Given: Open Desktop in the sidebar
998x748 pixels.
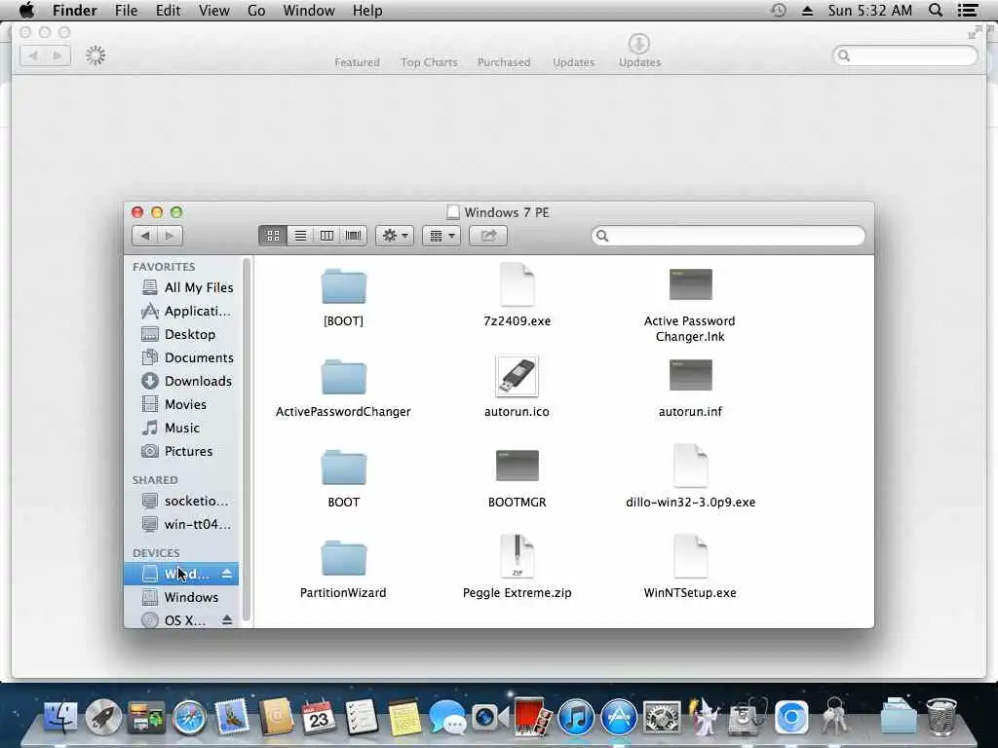Looking at the screenshot, I should pos(178,335).
